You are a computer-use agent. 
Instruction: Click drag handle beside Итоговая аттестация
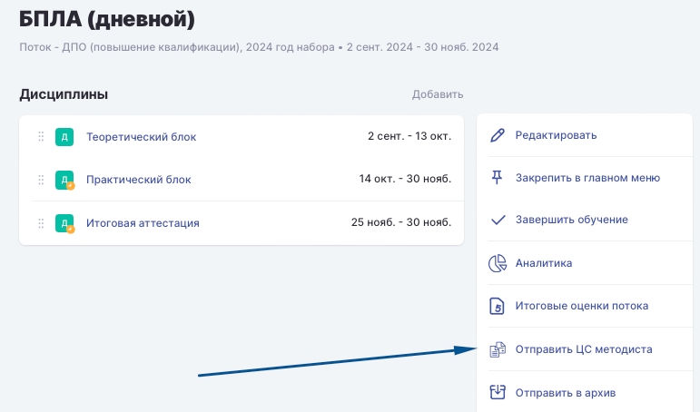[x=41, y=223]
